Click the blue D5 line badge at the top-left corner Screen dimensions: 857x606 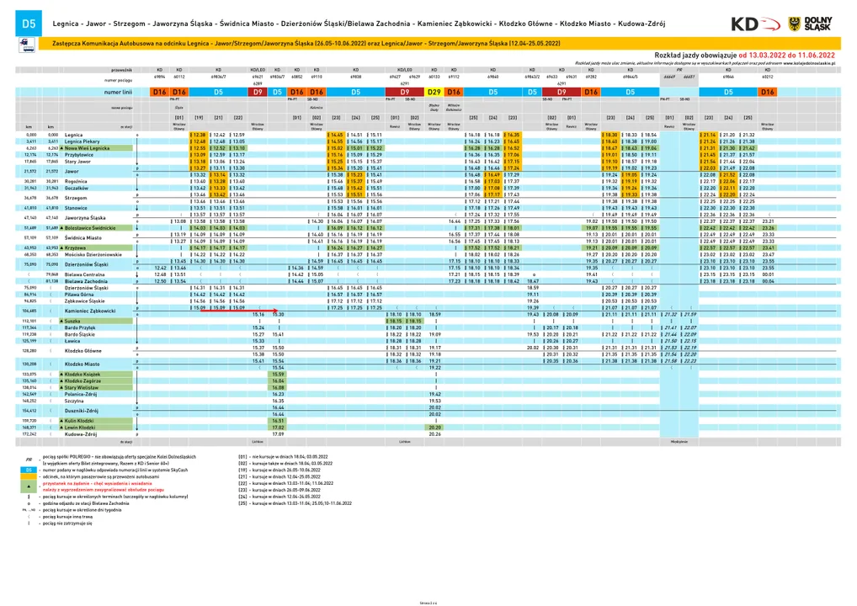(29, 24)
